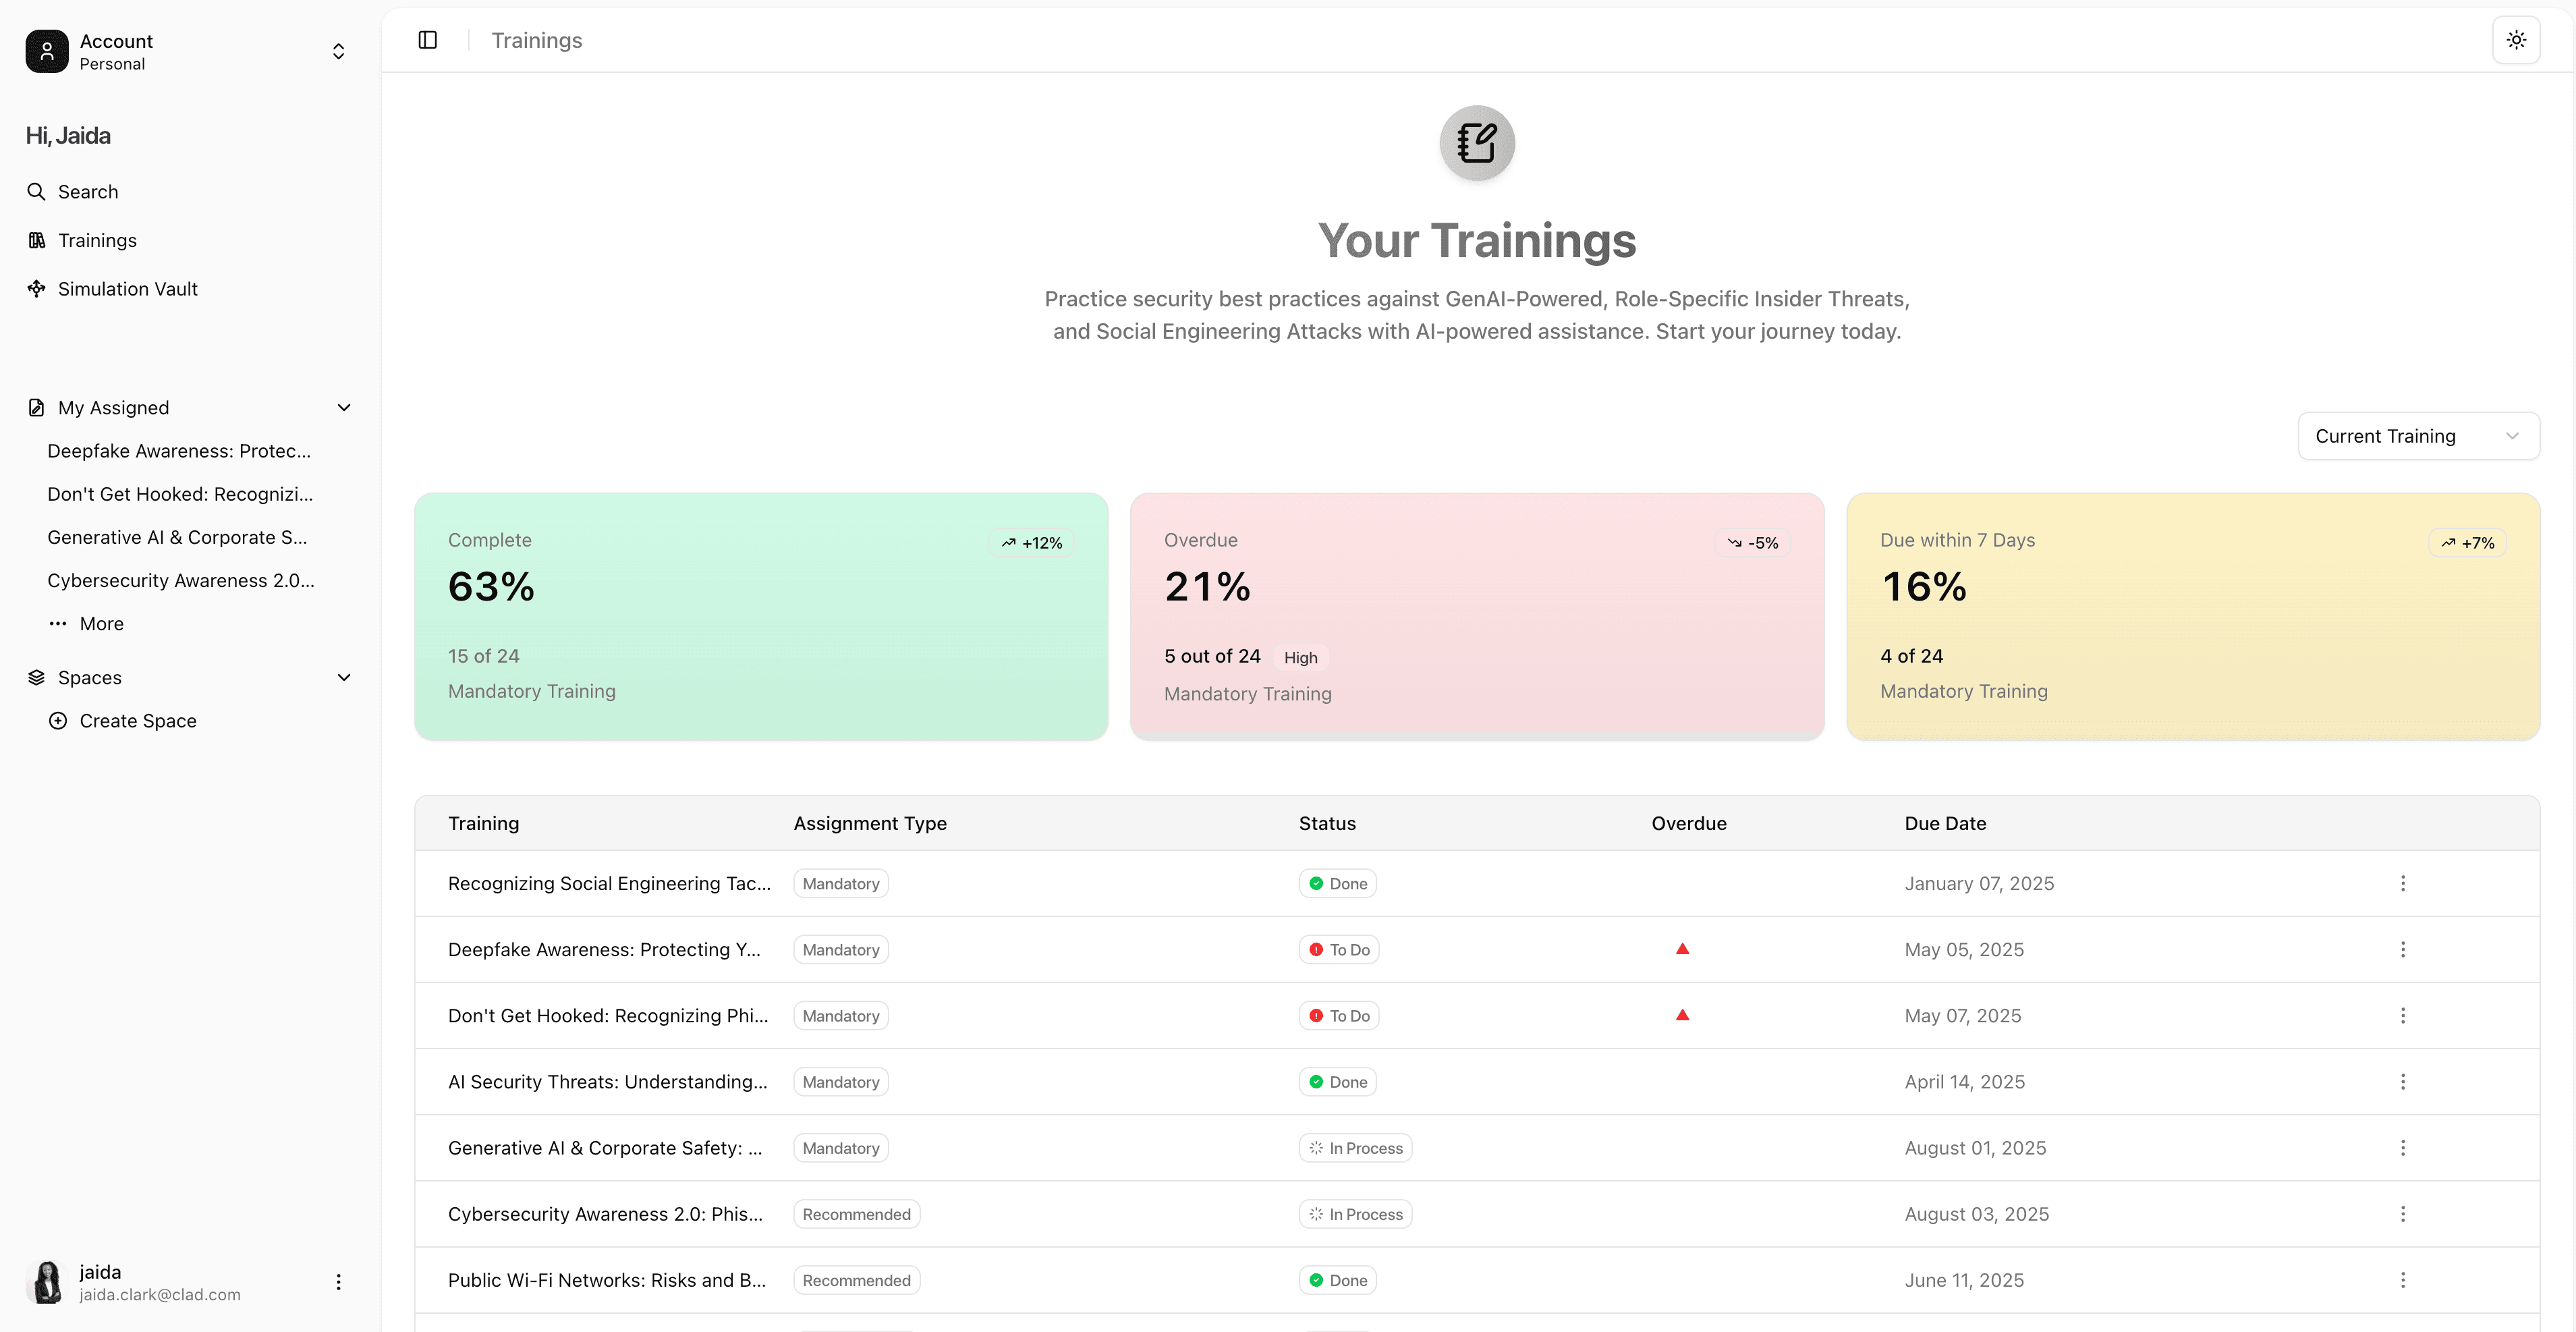2576x1332 pixels.
Task: Open row menu for May 05 training
Action: click(x=2402, y=949)
